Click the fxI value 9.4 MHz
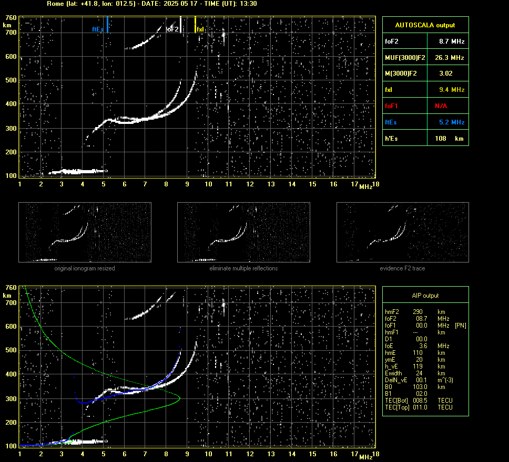Screen dimensions: 509x462 (x=452, y=90)
